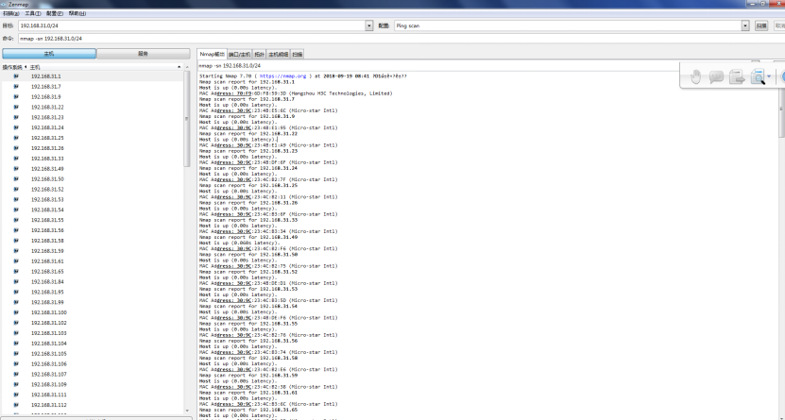This screenshot has height=420, width=785.
Task: Select host row 192.168.31.59
Action: click(93, 251)
